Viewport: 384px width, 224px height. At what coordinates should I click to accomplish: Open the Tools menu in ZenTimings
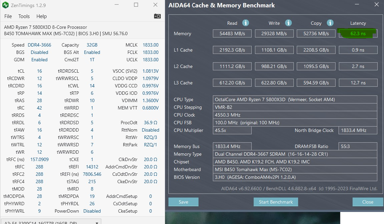24,16
